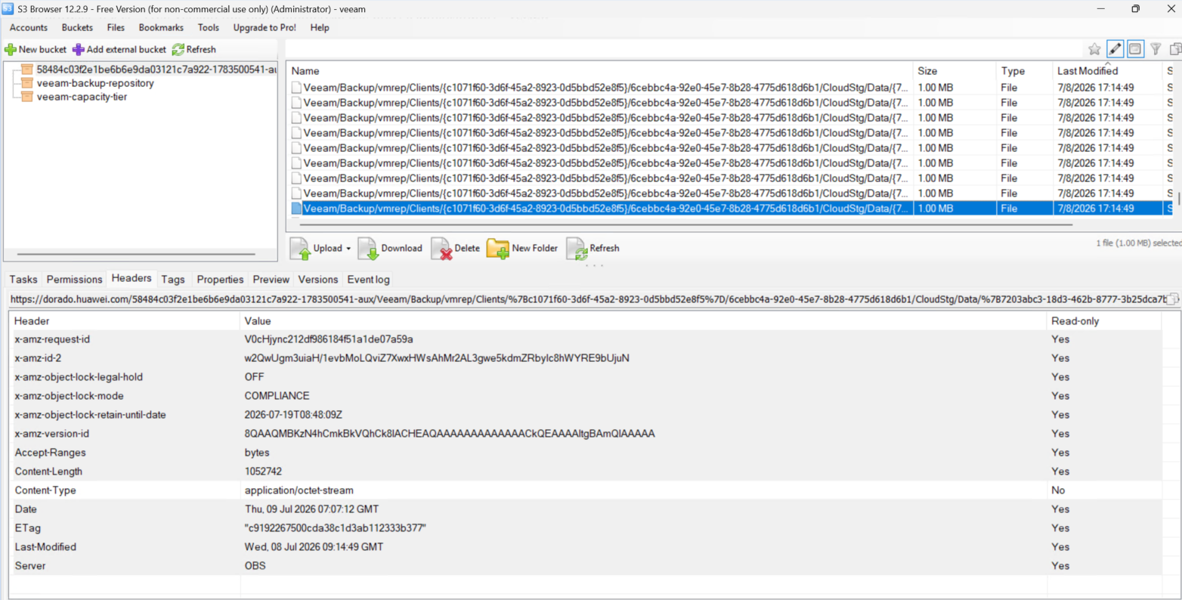1182x600 pixels.
Task: Select the x-amz-request-id header row
Action: coord(586,339)
